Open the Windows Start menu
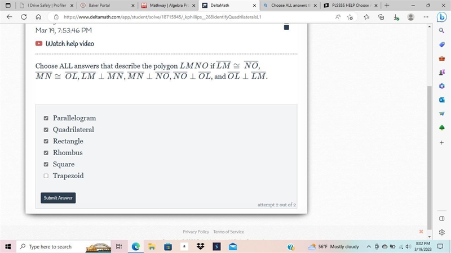Image resolution: width=451 pixels, height=253 pixels. tap(8, 247)
